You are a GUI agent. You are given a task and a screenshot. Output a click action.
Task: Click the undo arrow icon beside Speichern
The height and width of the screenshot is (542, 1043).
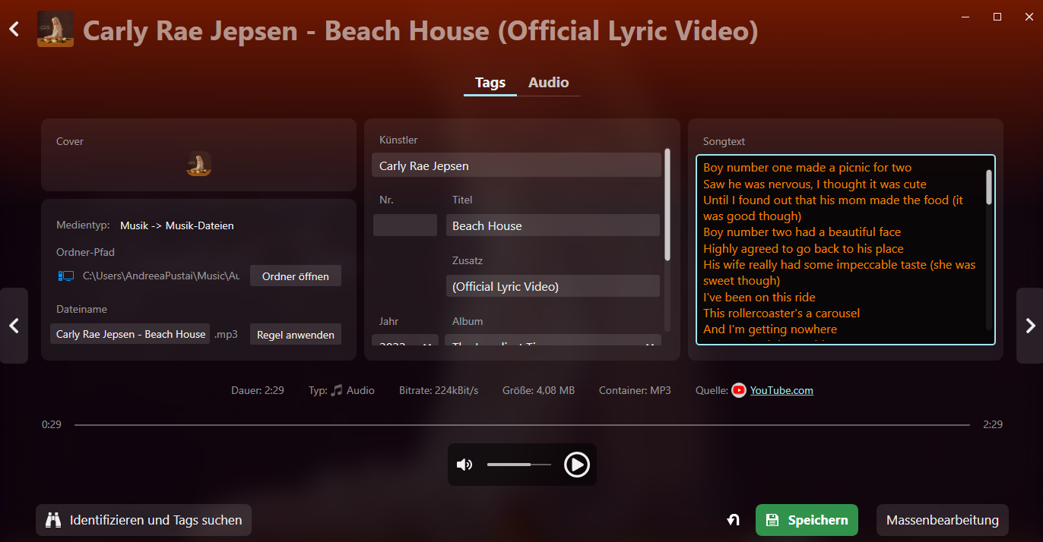733,520
